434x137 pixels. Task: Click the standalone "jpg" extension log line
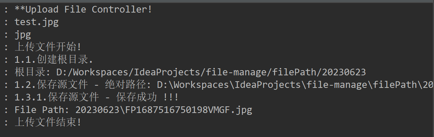[23, 35]
